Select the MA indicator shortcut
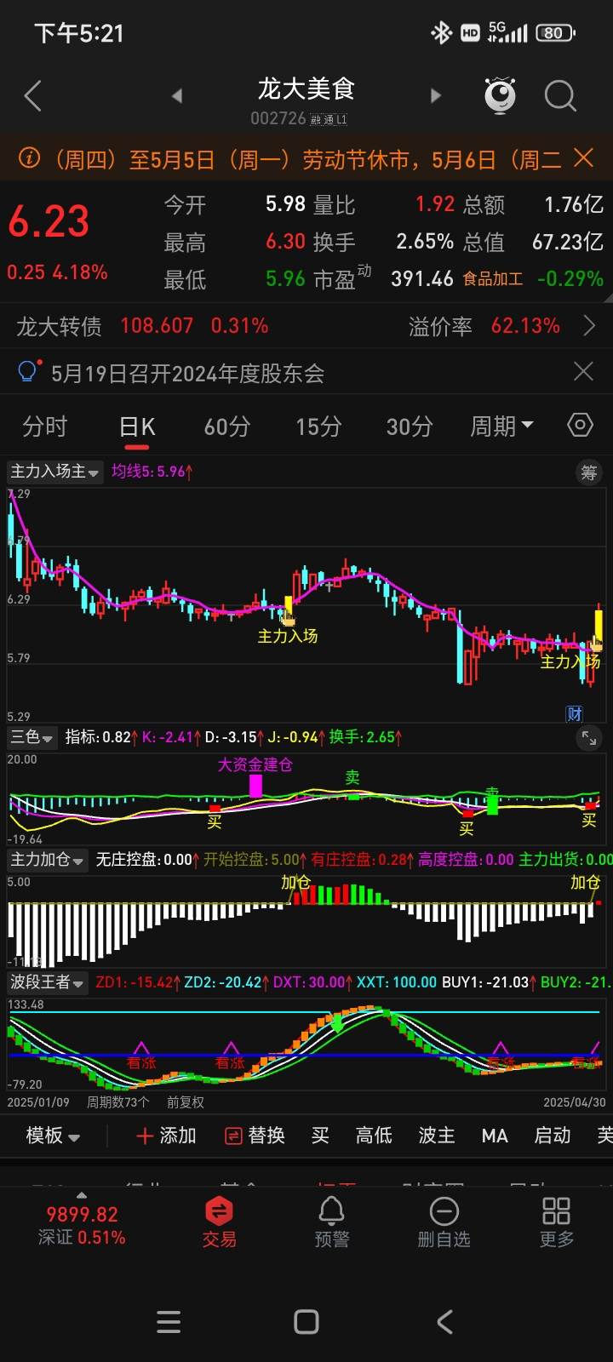The height and width of the screenshot is (1362, 613). coord(495,1136)
